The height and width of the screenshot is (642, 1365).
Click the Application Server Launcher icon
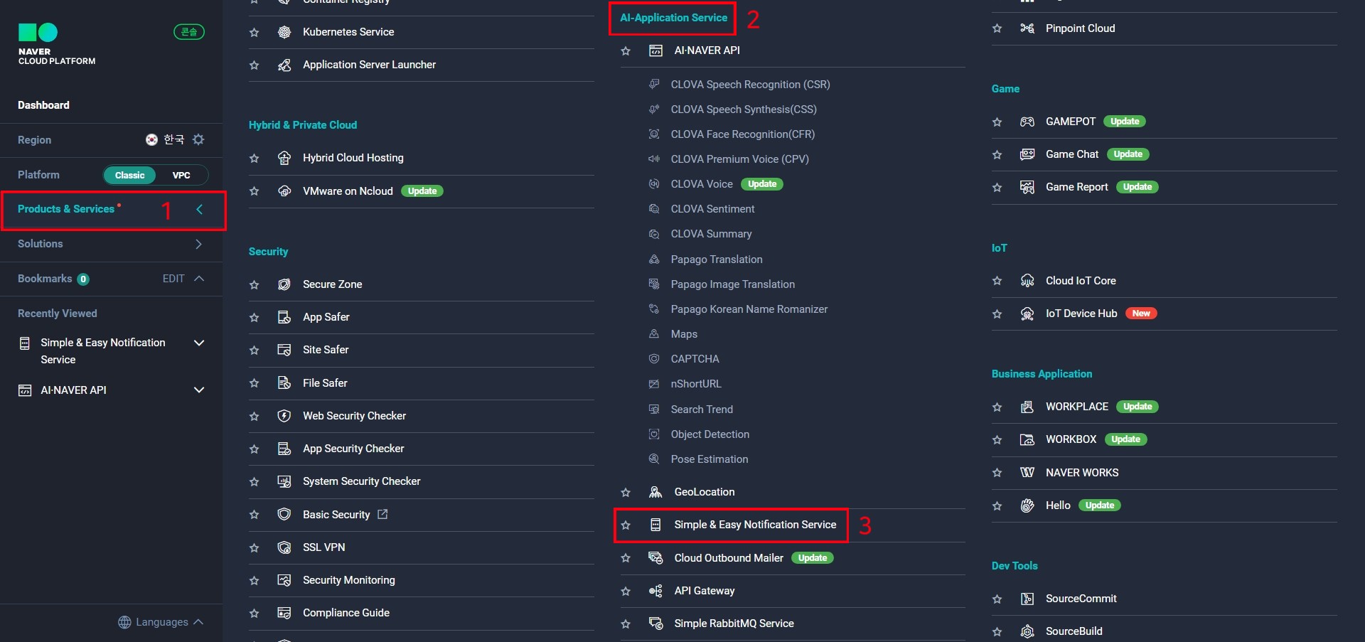284,65
